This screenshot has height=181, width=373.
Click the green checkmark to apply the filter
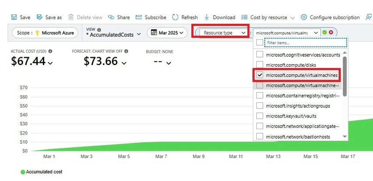pyautogui.click(x=324, y=33)
